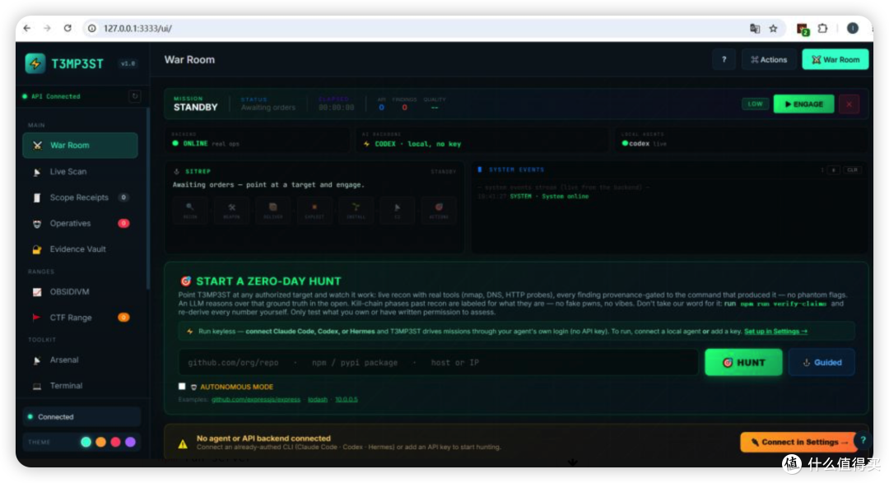Click the Install phase tile in SITREP
Screen dimensions: 889x483
point(356,211)
